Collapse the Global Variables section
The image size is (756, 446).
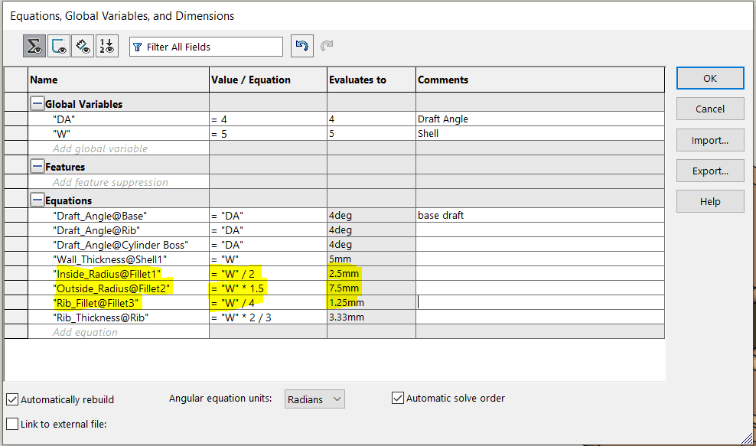tap(37, 104)
